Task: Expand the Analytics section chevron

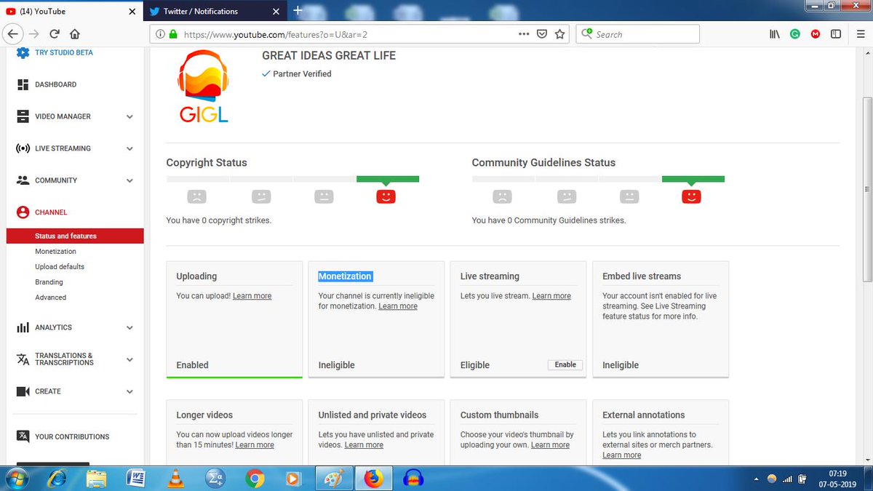Action: (x=129, y=327)
